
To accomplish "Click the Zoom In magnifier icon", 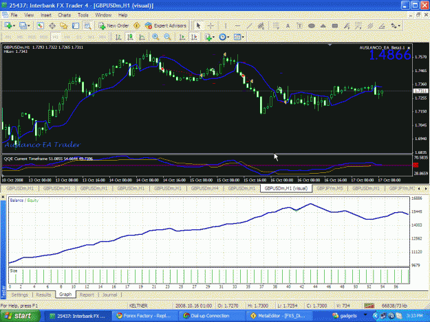I will 155,37.
